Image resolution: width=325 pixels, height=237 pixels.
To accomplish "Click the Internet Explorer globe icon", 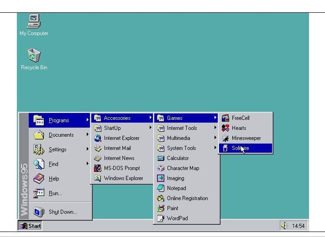I will click(x=98, y=138).
